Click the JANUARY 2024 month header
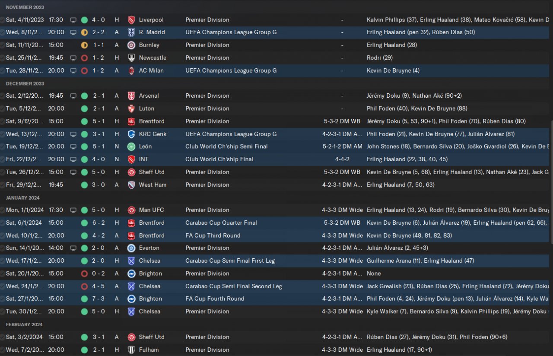553x356 pixels. click(23, 198)
